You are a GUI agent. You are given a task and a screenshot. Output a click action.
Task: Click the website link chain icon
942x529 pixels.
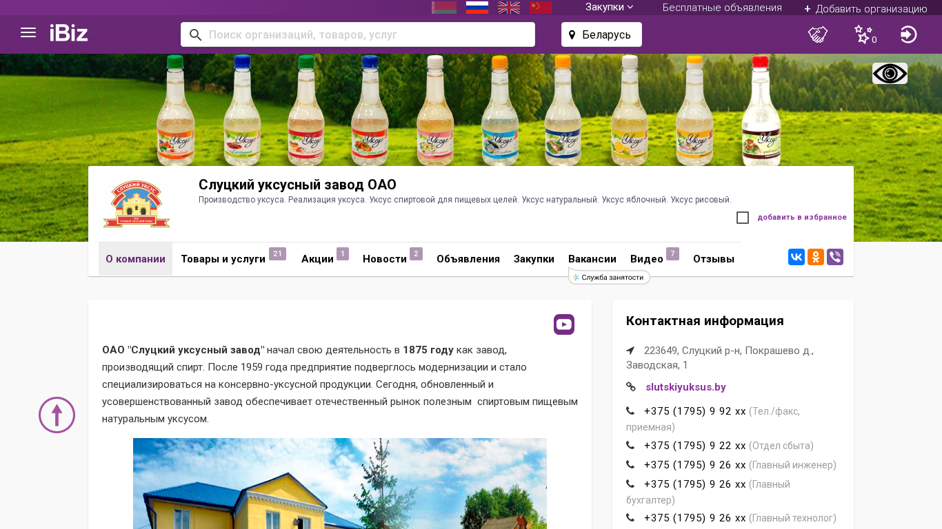(x=631, y=387)
